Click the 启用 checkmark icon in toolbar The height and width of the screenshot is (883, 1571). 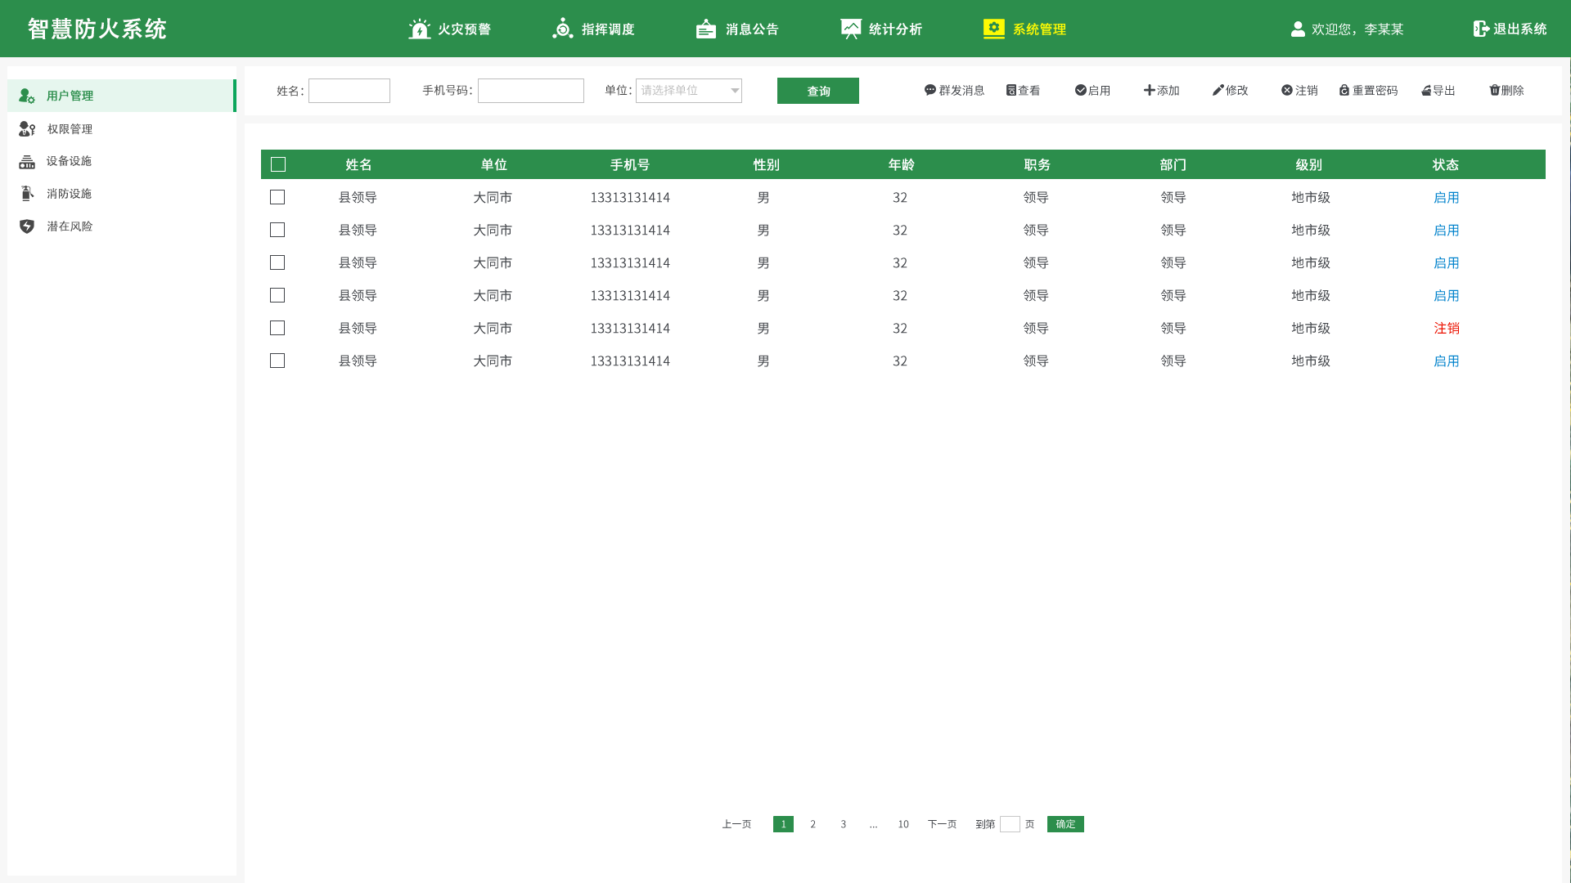(1080, 90)
